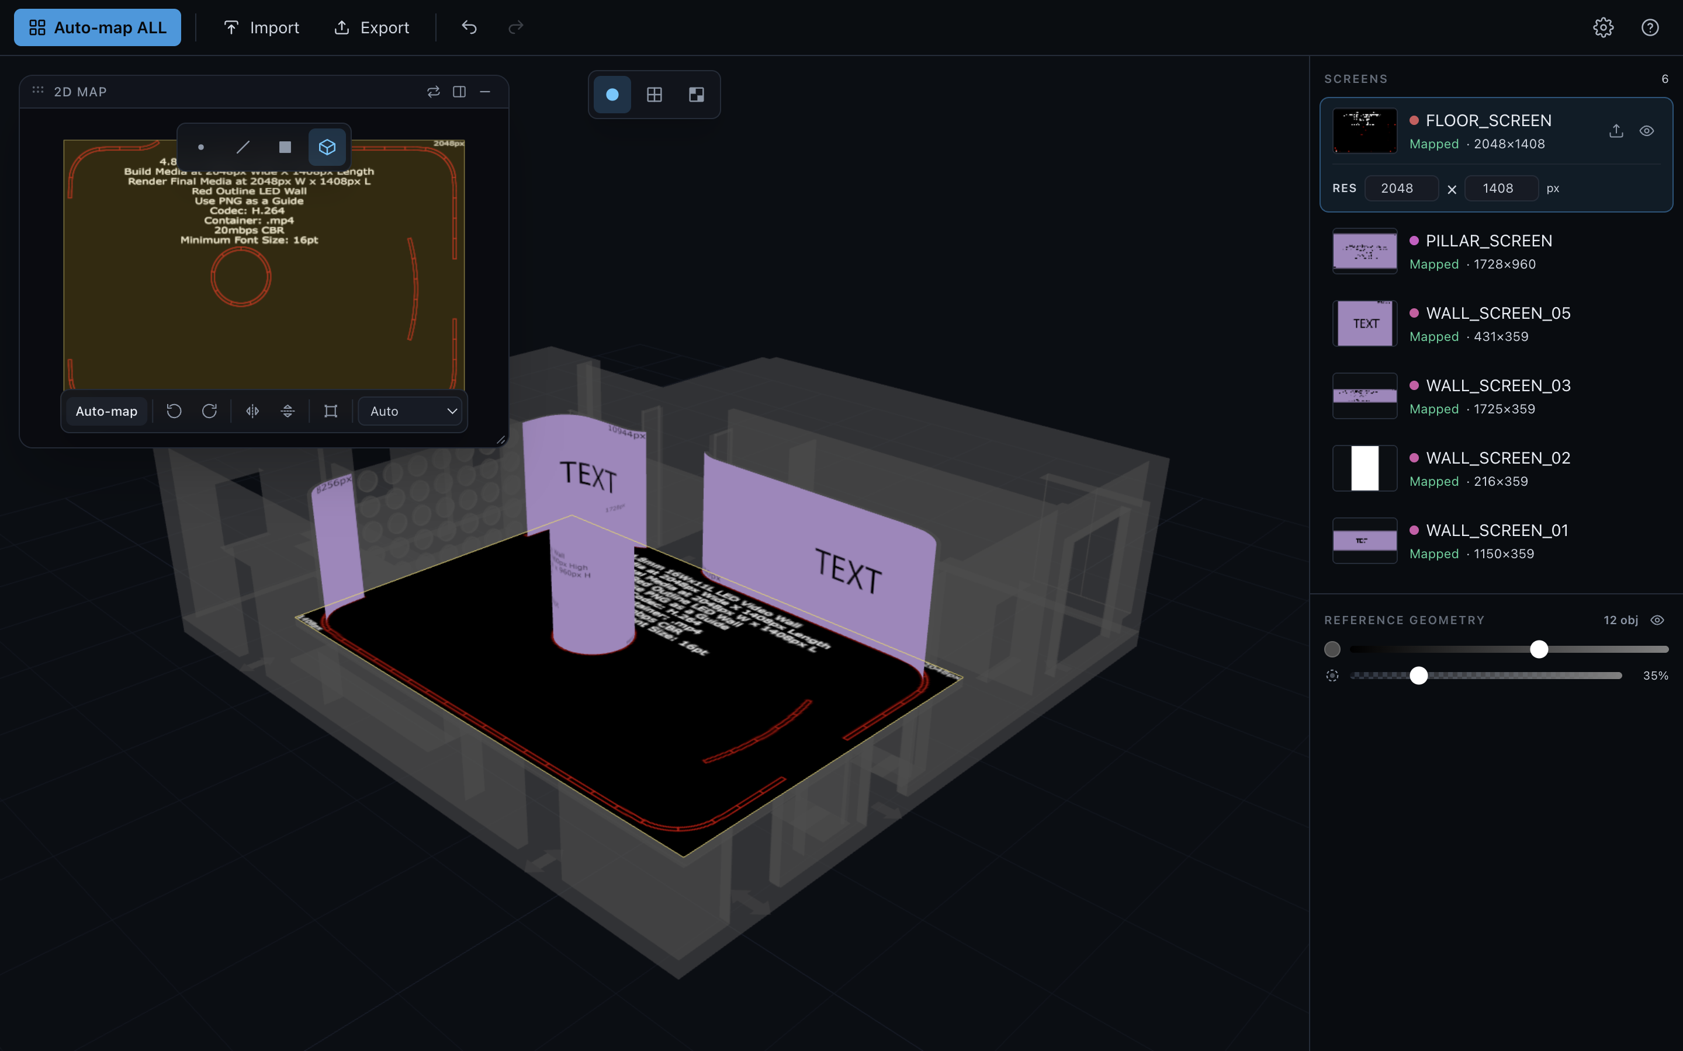Screen dimensions: 1683x1051
Task: Click the width resolution field 2048
Action: [x=1401, y=189]
